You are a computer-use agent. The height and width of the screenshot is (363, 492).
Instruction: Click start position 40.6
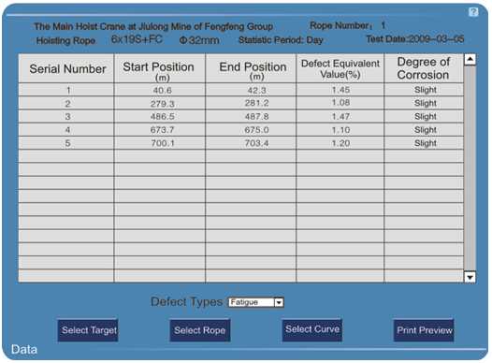(x=162, y=91)
